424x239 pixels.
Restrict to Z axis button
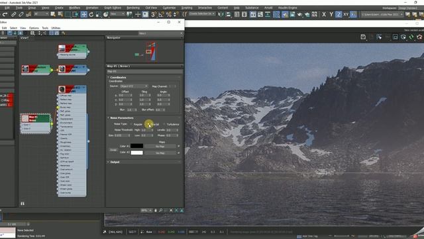click(x=339, y=15)
